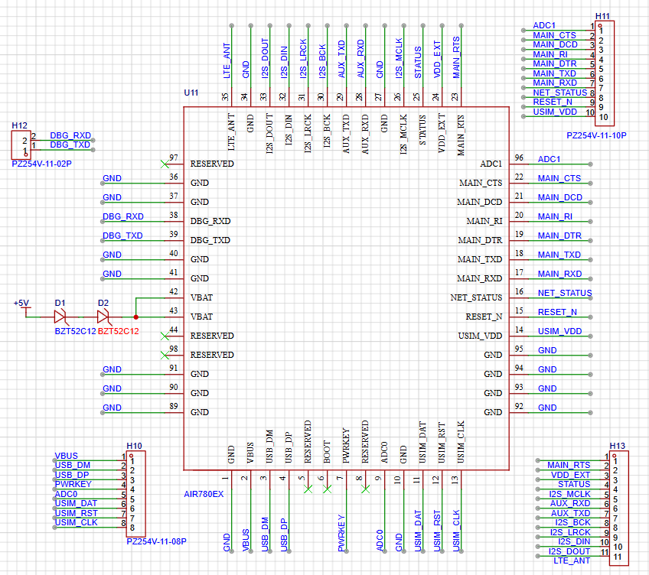Image resolution: width=649 pixels, height=575 pixels.
Task: Click the ADC0 net label on H10
Action: pyautogui.click(x=66, y=494)
